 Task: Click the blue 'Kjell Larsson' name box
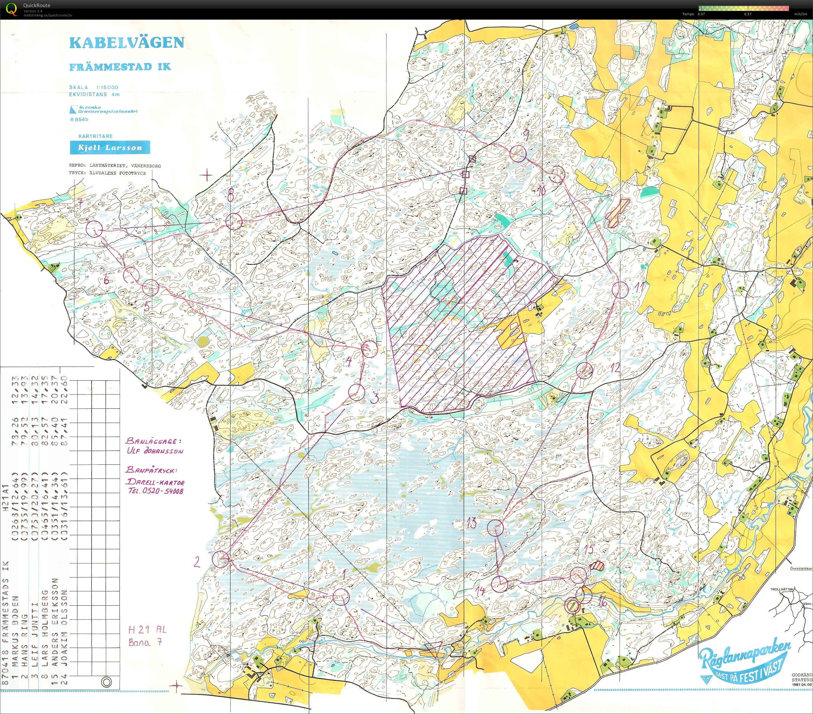(x=110, y=147)
